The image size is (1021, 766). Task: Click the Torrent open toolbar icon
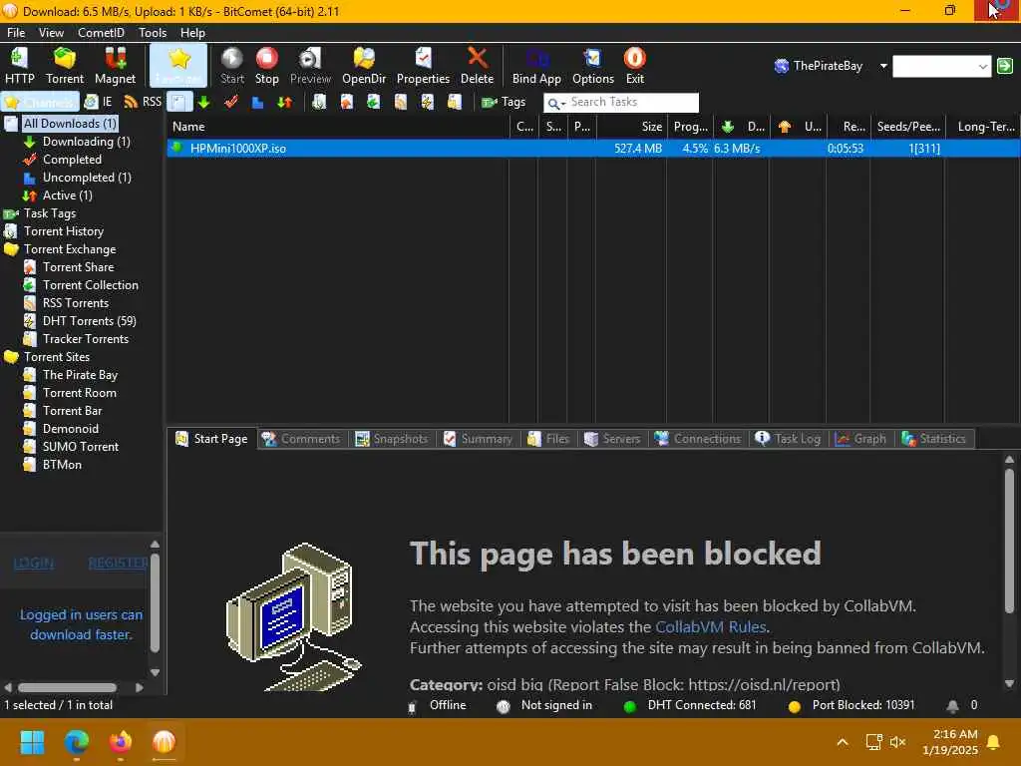tap(65, 65)
